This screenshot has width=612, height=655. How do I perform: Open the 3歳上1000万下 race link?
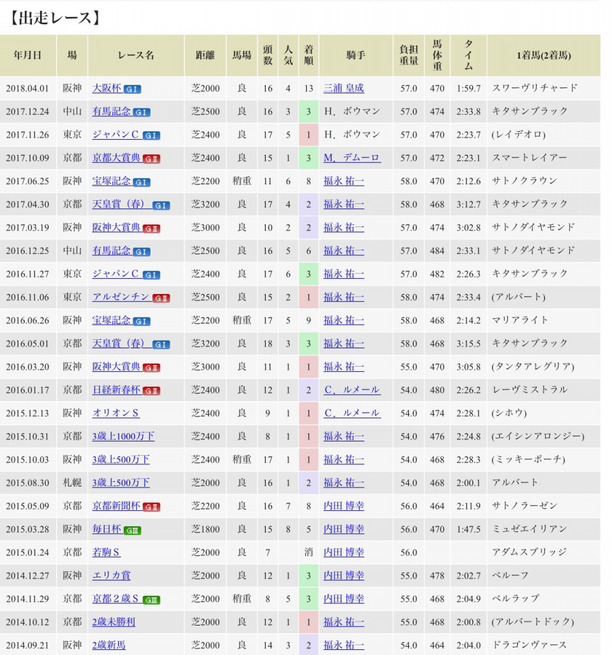coord(124,436)
